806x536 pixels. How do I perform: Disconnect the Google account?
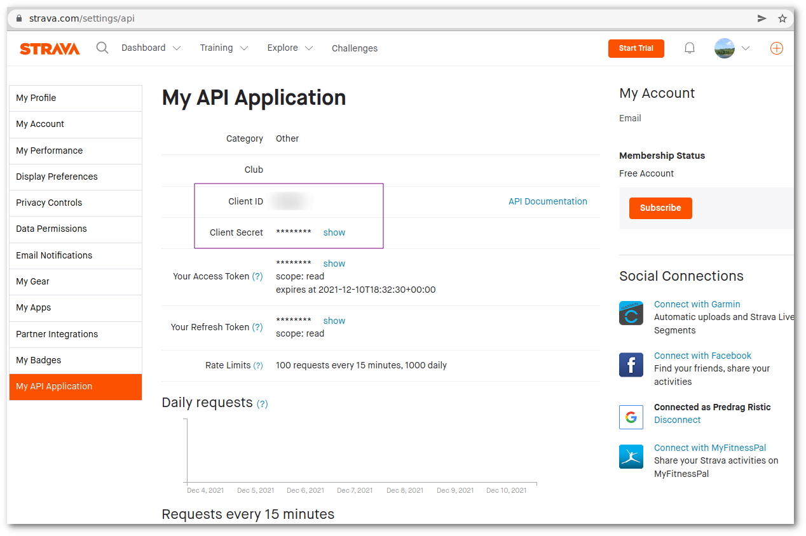click(x=678, y=420)
